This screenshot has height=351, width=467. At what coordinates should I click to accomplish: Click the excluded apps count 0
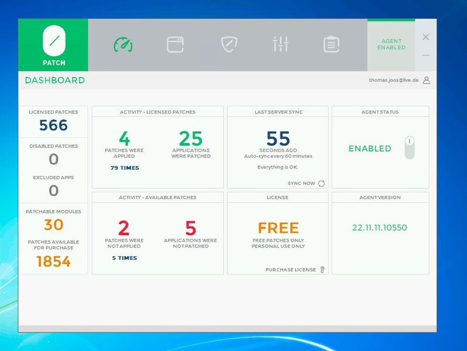(x=54, y=191)
